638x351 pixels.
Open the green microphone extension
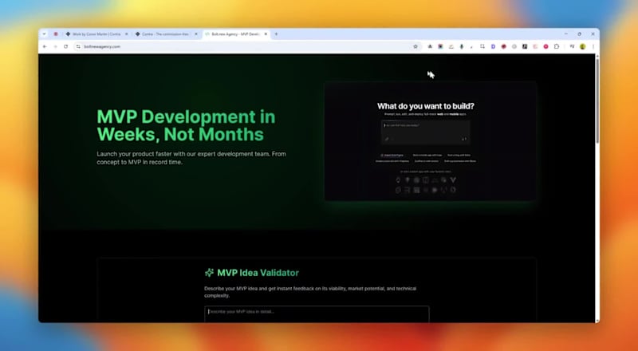462,46
